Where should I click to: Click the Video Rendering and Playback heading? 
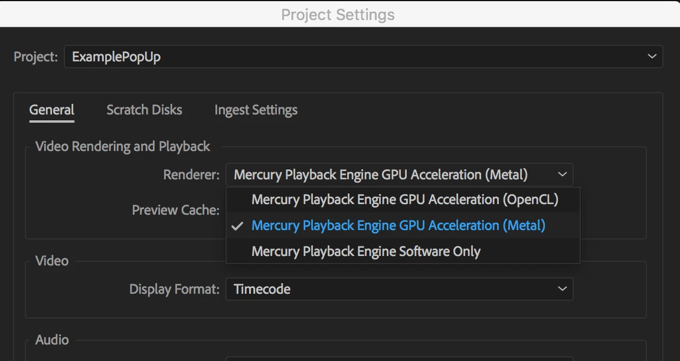pos(123,146)
